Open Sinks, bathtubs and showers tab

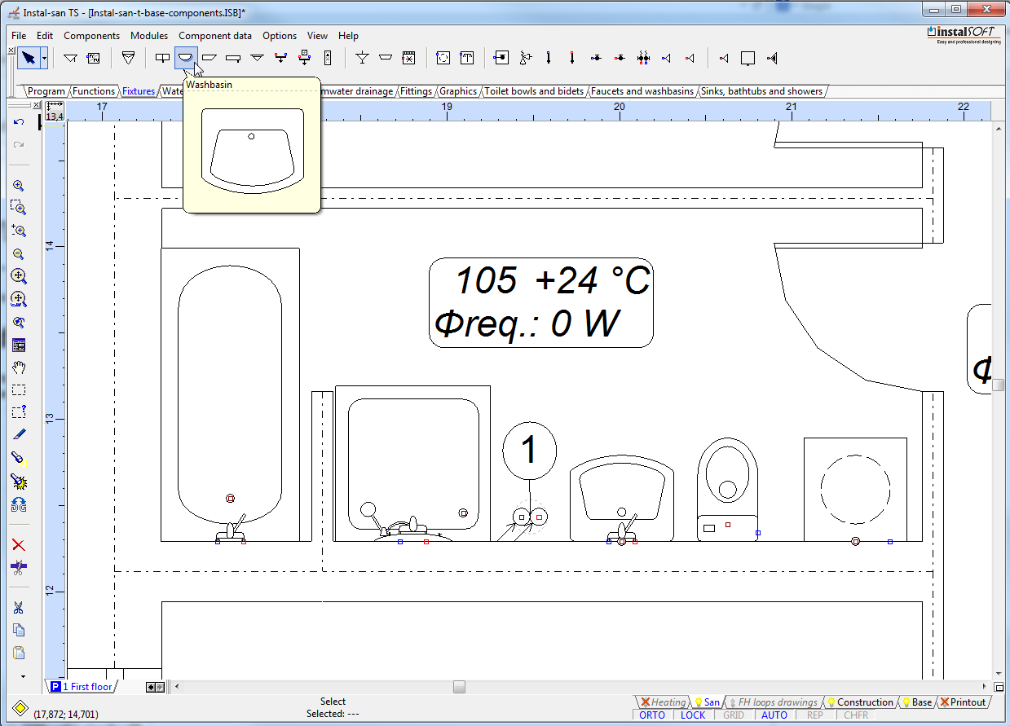761,91
